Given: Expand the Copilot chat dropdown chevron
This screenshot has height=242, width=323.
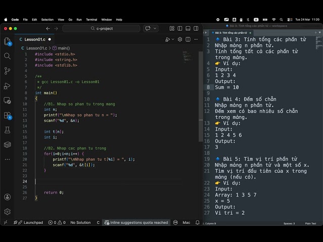Looking at the screenshot, I should point(155,28).
